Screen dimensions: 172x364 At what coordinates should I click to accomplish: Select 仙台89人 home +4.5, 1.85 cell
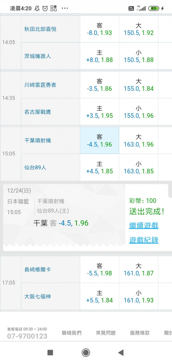(x=99, y=167)
